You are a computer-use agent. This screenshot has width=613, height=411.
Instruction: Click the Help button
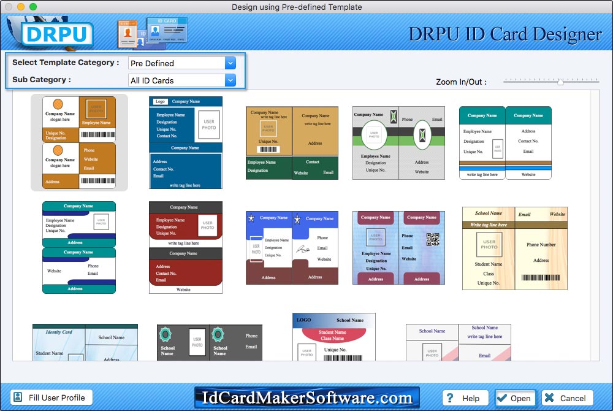tap(465, 398)
